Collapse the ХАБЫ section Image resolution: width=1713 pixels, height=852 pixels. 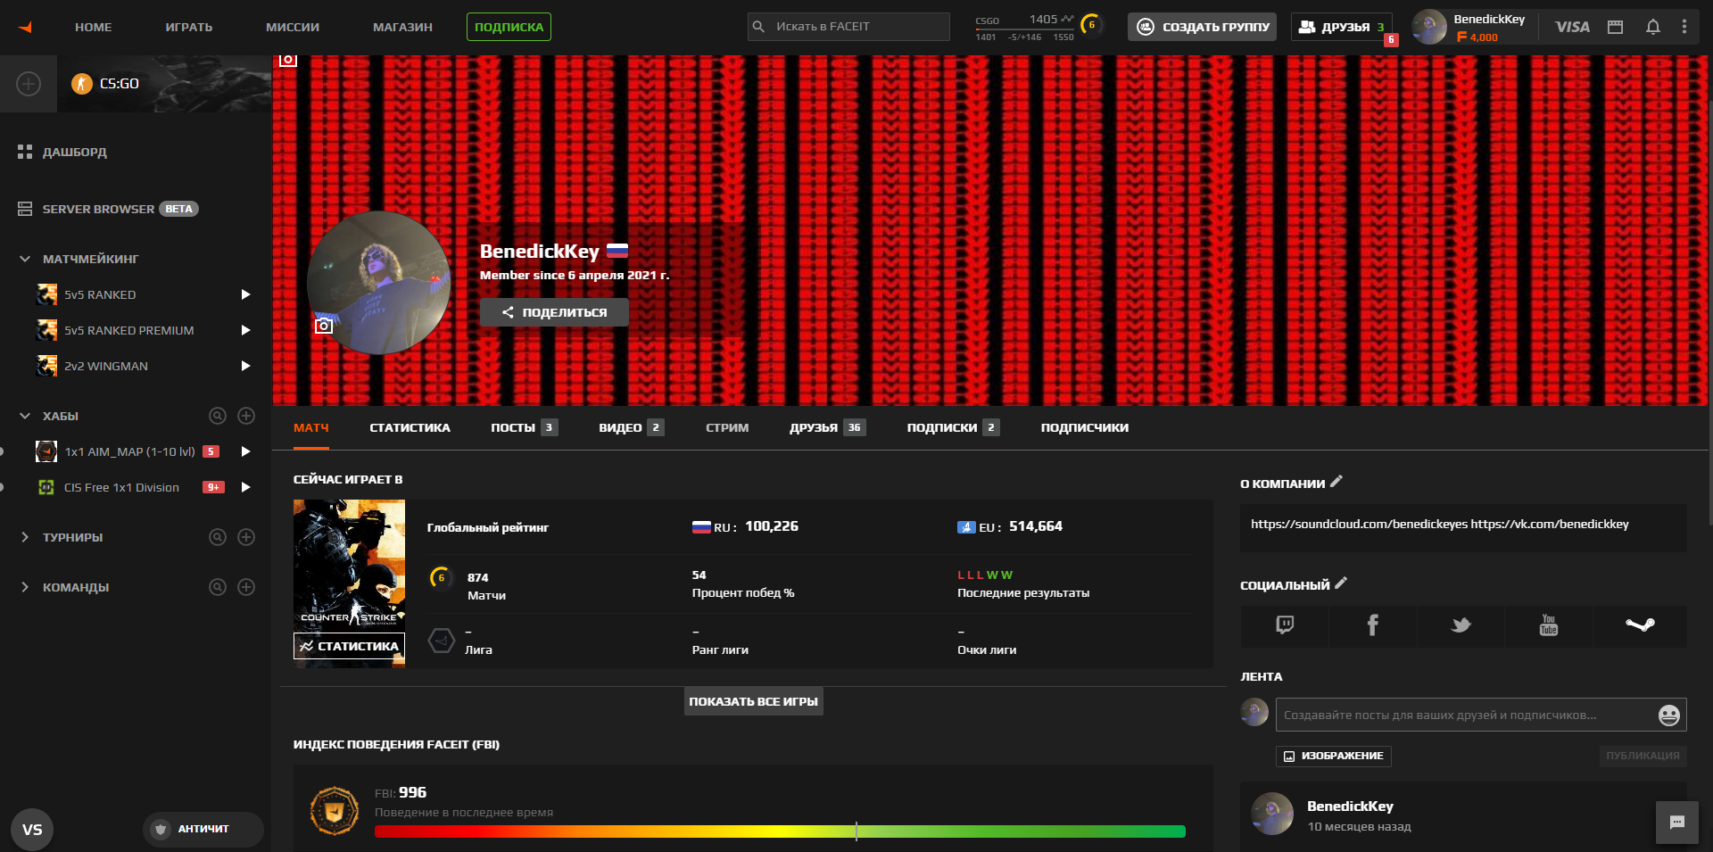(25, 416)
